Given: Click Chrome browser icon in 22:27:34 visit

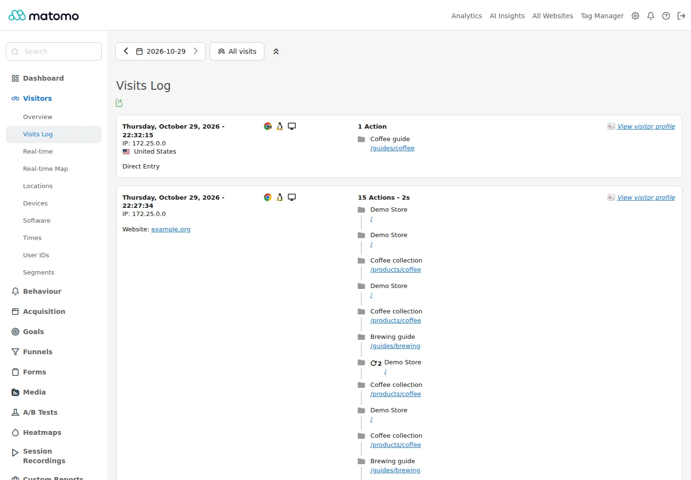Looking at the screenshot, I should coord(268,197).
